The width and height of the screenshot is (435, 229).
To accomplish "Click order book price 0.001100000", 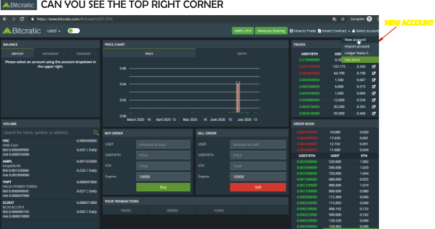I will click(x=307, y=191).
